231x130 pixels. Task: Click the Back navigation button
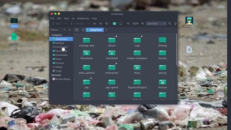57,23
